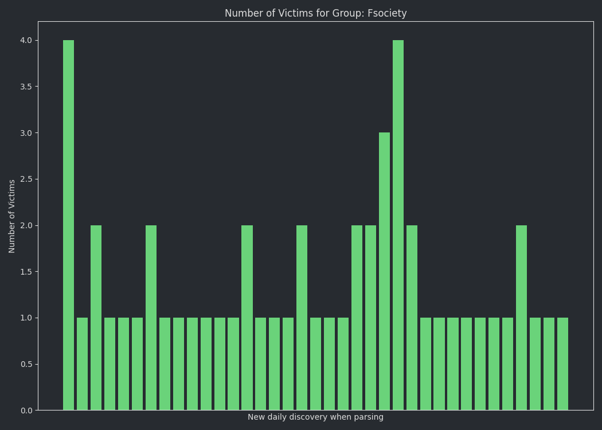602x430 pixels.
Task: Select the y-axis tick label "3.0"
Action: (x=26, y=133)
